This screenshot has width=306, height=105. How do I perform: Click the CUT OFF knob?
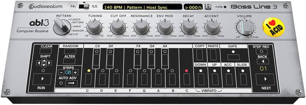point(118,27)
